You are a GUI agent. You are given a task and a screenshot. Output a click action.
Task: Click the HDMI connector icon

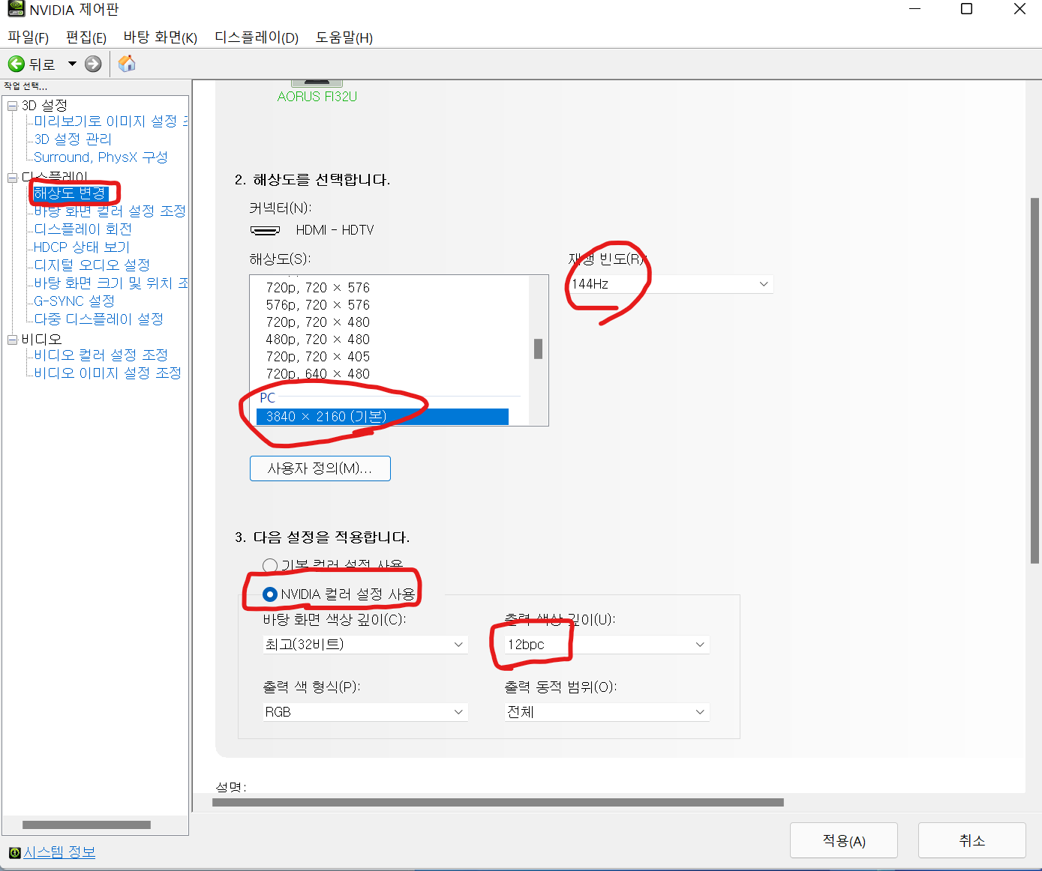(265, 230)
